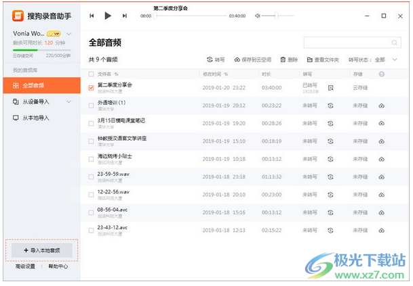Screen dimensions: 413x286
Task: Check the 23-43-12.avc checkbox
Action: pyautogui.click(x=91, y=231)
